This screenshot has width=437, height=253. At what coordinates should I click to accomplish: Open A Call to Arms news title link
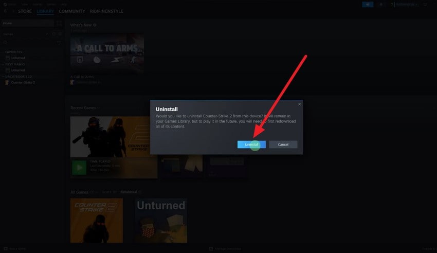click(x=82, y=77)
